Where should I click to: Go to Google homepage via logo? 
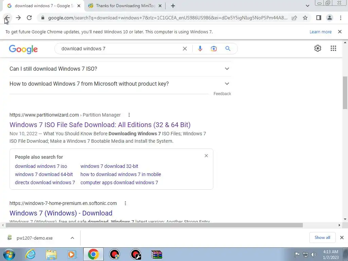point(23,49)
